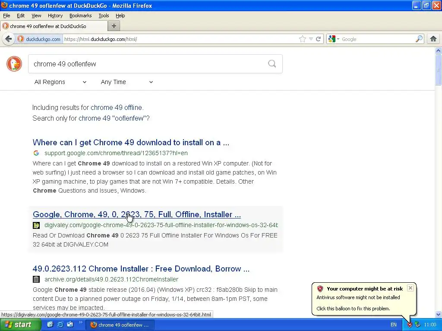Viewport: 442px width, 331px height.
Task: Click the digivaley.com result favicon
Action: 36,225
